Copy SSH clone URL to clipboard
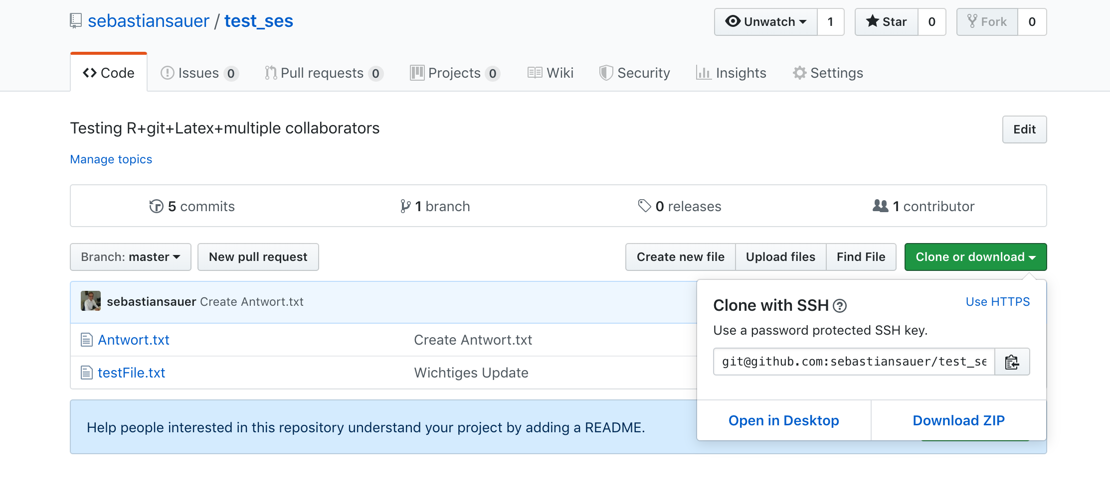1110x501 pixels. click(x=1012, y=362)
